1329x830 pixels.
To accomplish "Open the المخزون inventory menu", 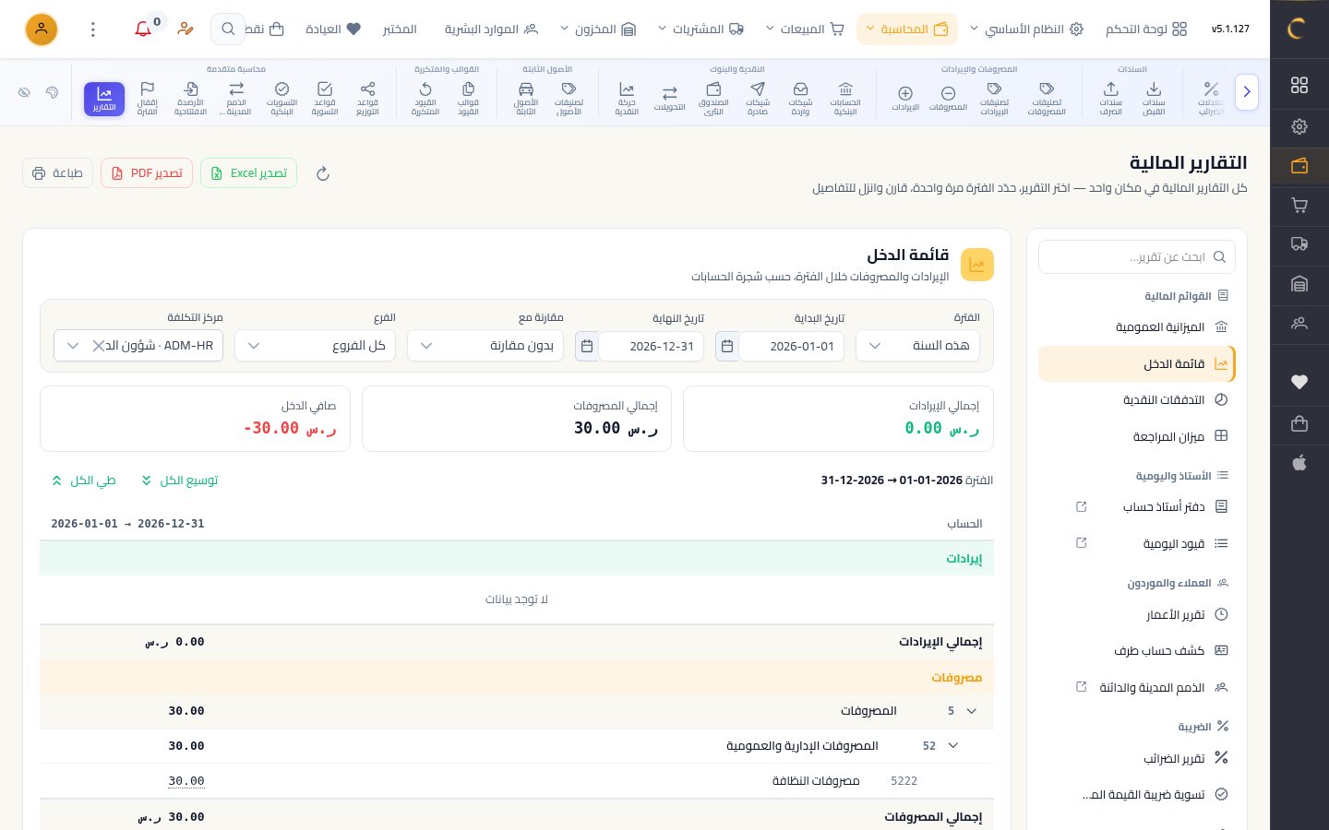I will [598, 30].
